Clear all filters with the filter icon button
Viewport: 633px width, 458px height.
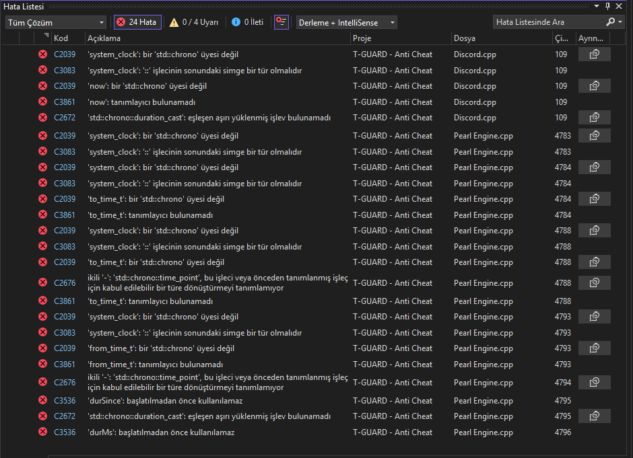pos(281,22)
